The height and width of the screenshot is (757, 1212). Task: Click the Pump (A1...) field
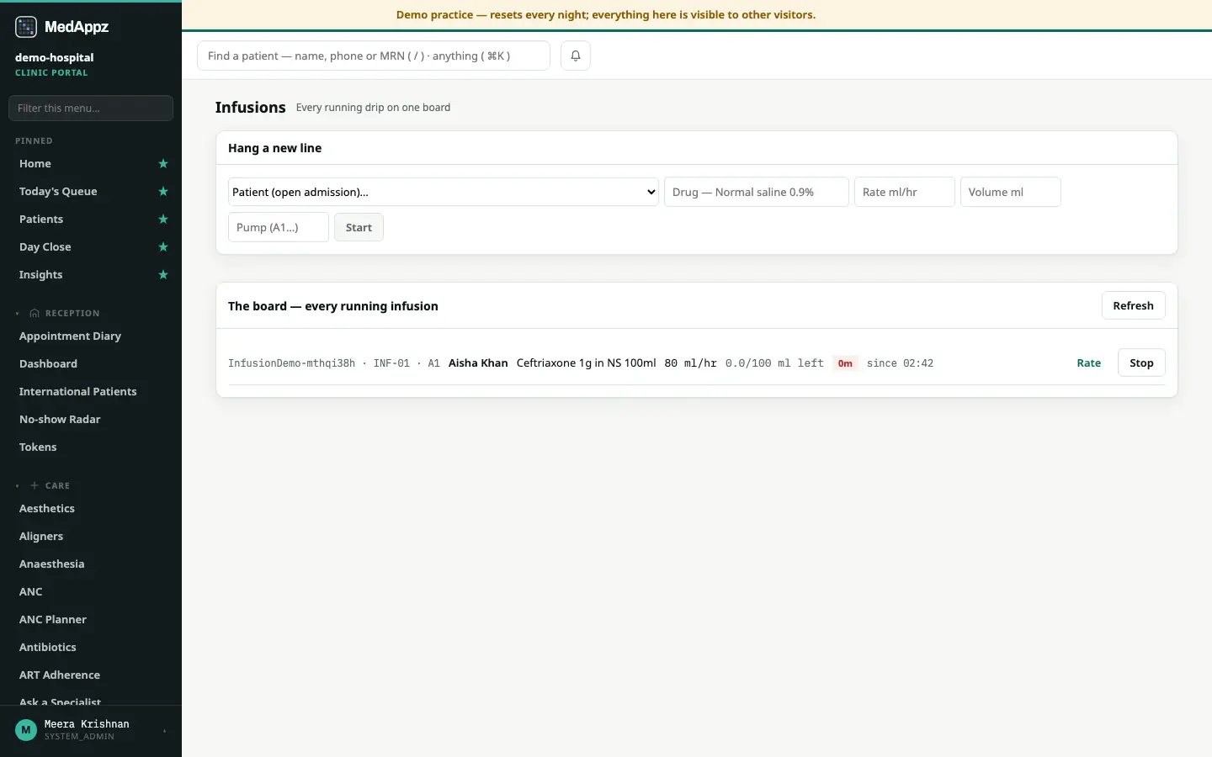pos(279,227)
